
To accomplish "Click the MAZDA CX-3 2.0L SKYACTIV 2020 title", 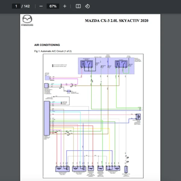I will tap(116, 21).
